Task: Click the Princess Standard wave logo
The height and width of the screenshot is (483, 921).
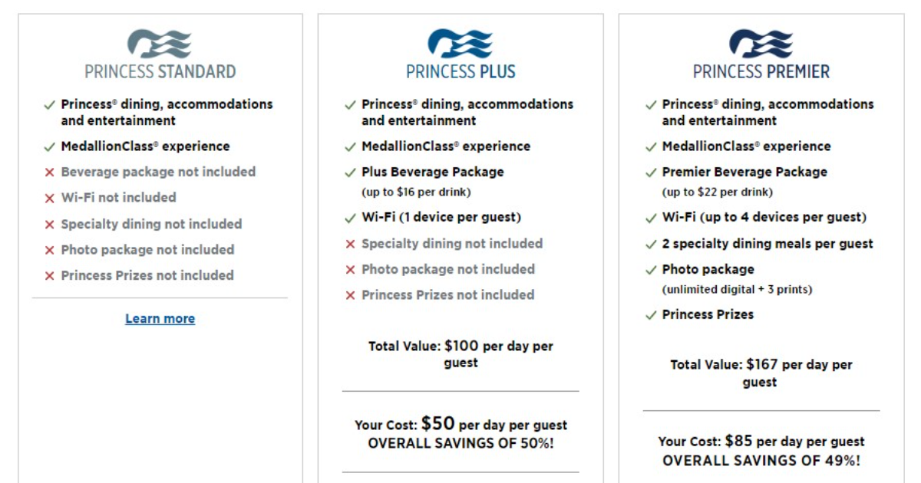Action: coord(160,44)
